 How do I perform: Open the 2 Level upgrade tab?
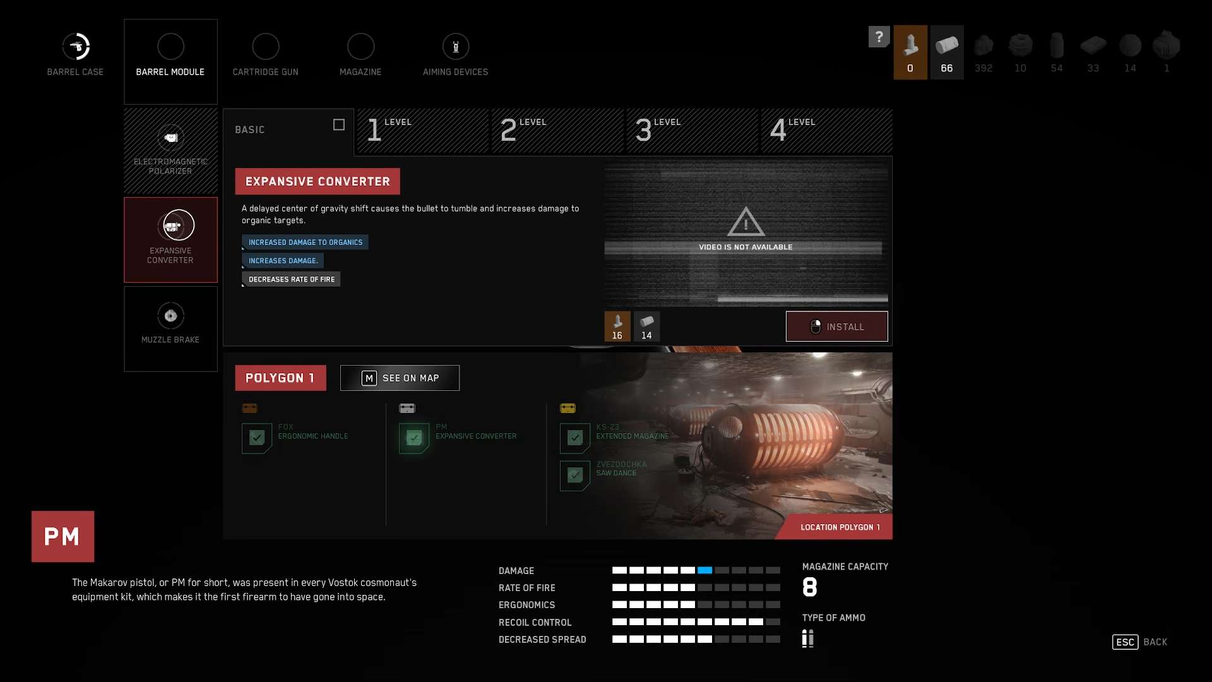click(x=558, y=131)
